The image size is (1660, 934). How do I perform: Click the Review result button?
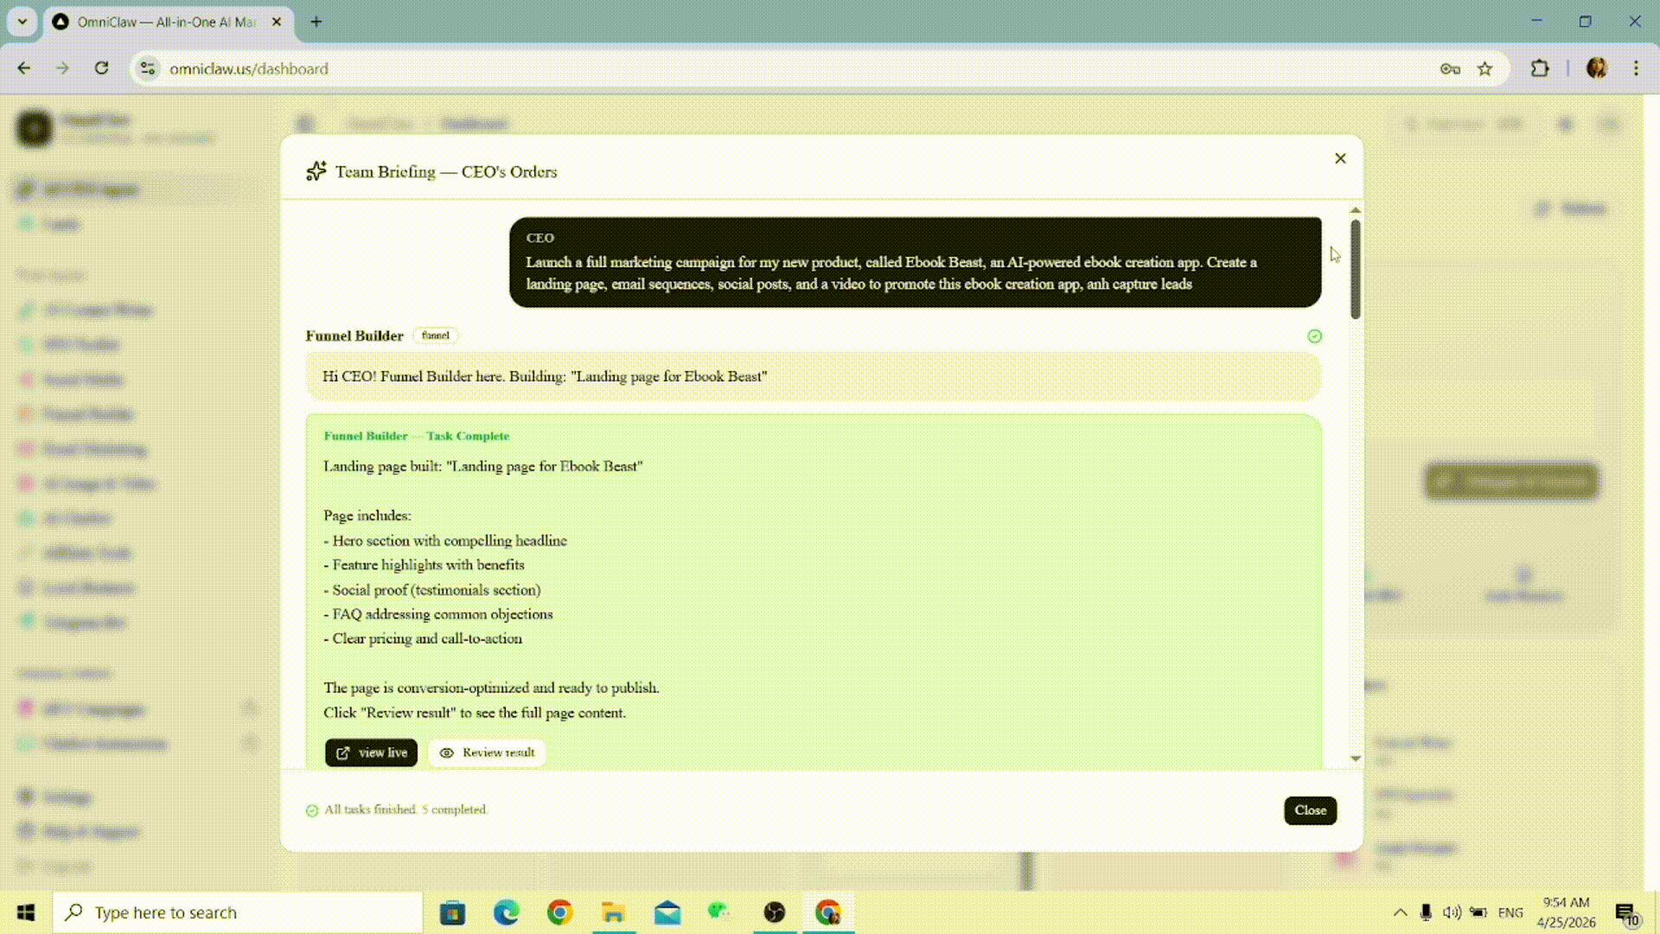(x=488, y=752)
